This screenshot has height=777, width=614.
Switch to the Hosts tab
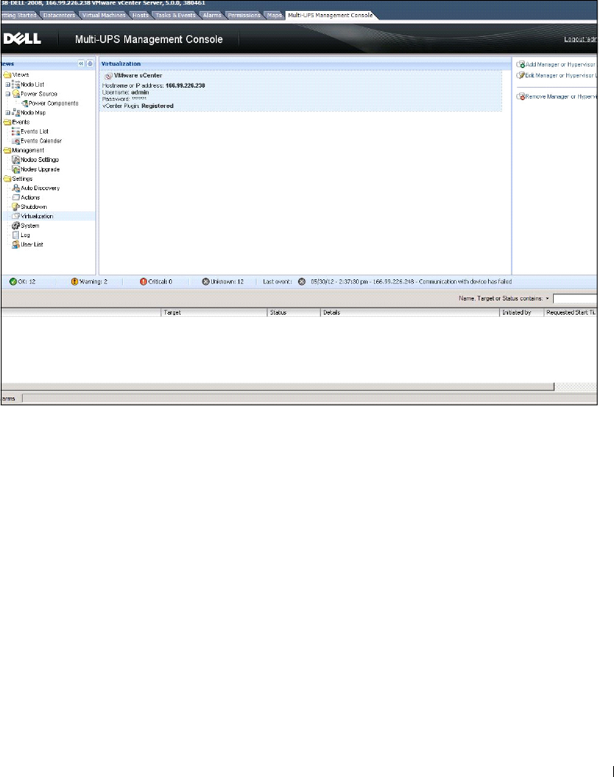point(140,16)
